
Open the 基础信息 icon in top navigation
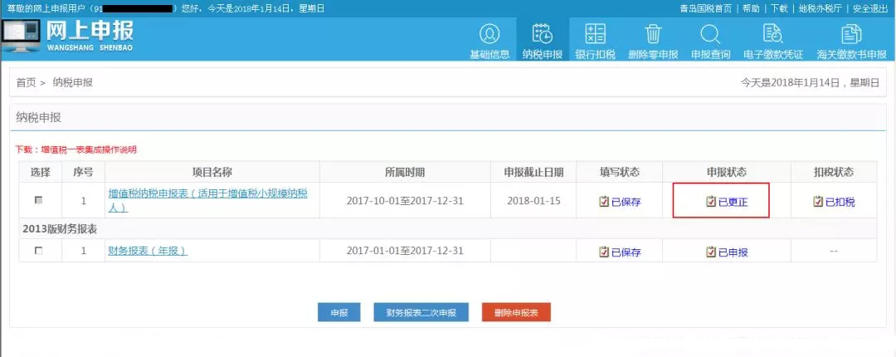point(489,34)
